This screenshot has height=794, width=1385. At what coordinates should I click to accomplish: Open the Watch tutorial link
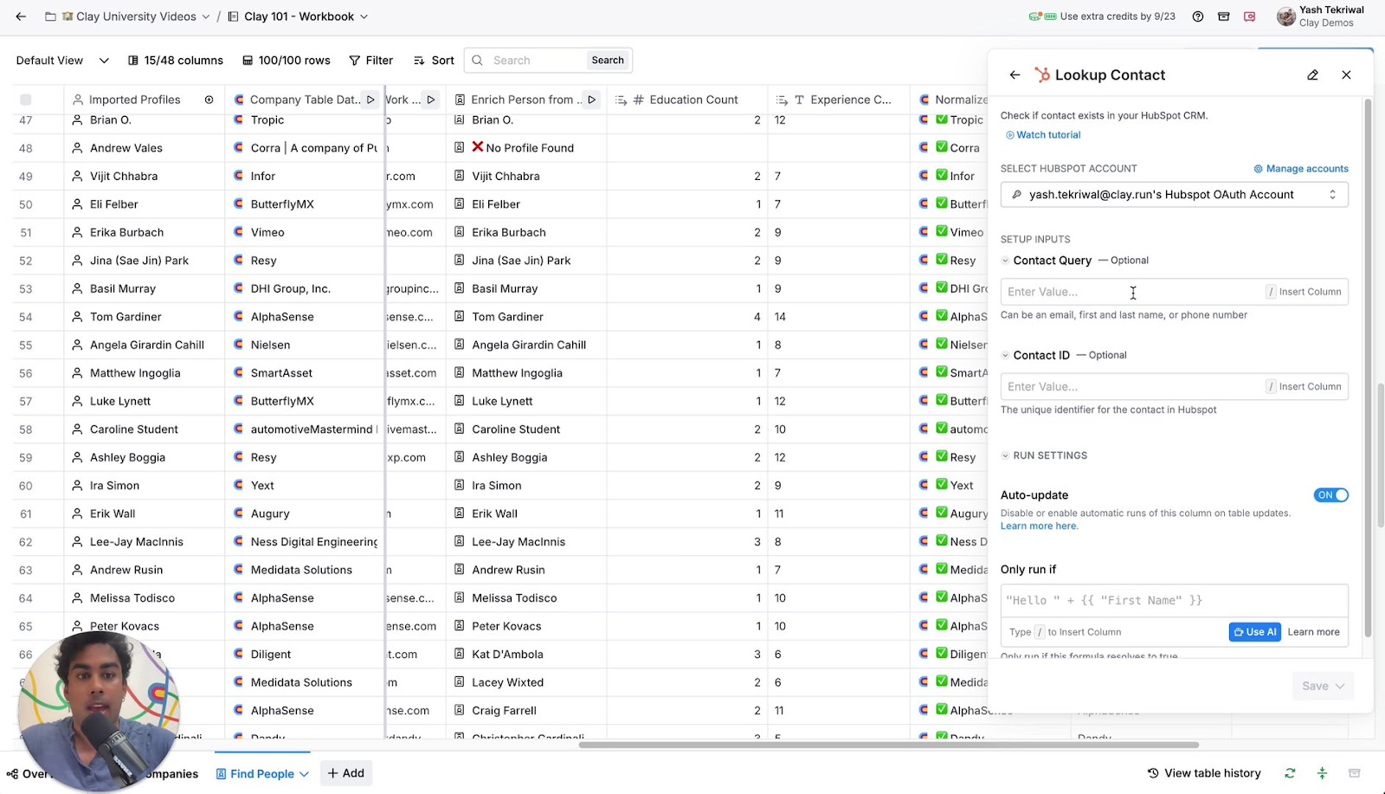click(1043, 135)
